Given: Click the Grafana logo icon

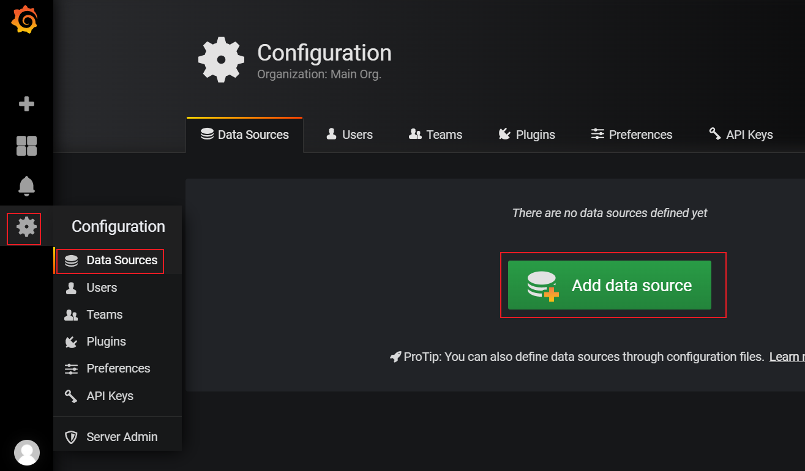Looking at the screenshot, I should coord(25,20).
